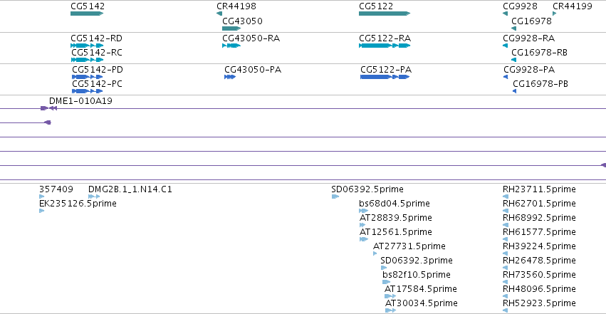606x314 pixels.
Task: Click the bs68d04.5prime EST label
Action: tap(395, 204)
